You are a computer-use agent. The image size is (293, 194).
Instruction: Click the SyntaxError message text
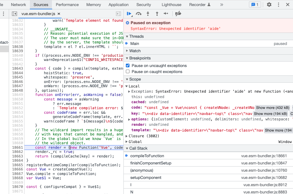tap(175, 29)
